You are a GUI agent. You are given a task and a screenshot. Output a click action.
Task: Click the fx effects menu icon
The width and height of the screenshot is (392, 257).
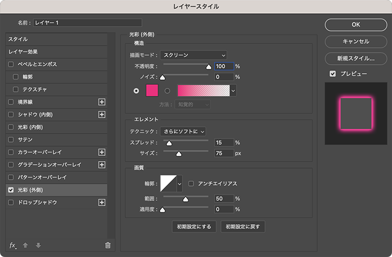(x=13, y=245)
